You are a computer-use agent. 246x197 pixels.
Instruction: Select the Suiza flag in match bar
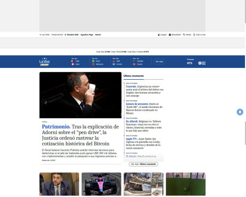coord(73,64)
